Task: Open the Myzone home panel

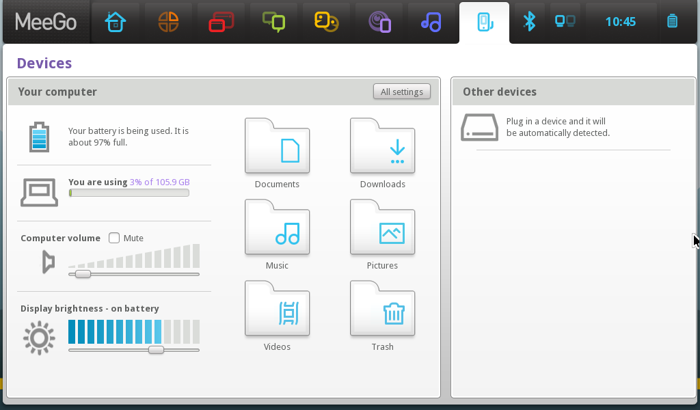Action: coord(115,21)
